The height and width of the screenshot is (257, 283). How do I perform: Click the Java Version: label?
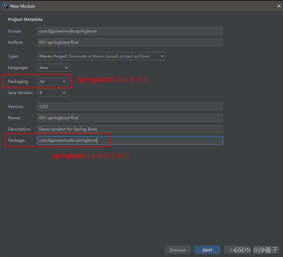tap(21, 93)
